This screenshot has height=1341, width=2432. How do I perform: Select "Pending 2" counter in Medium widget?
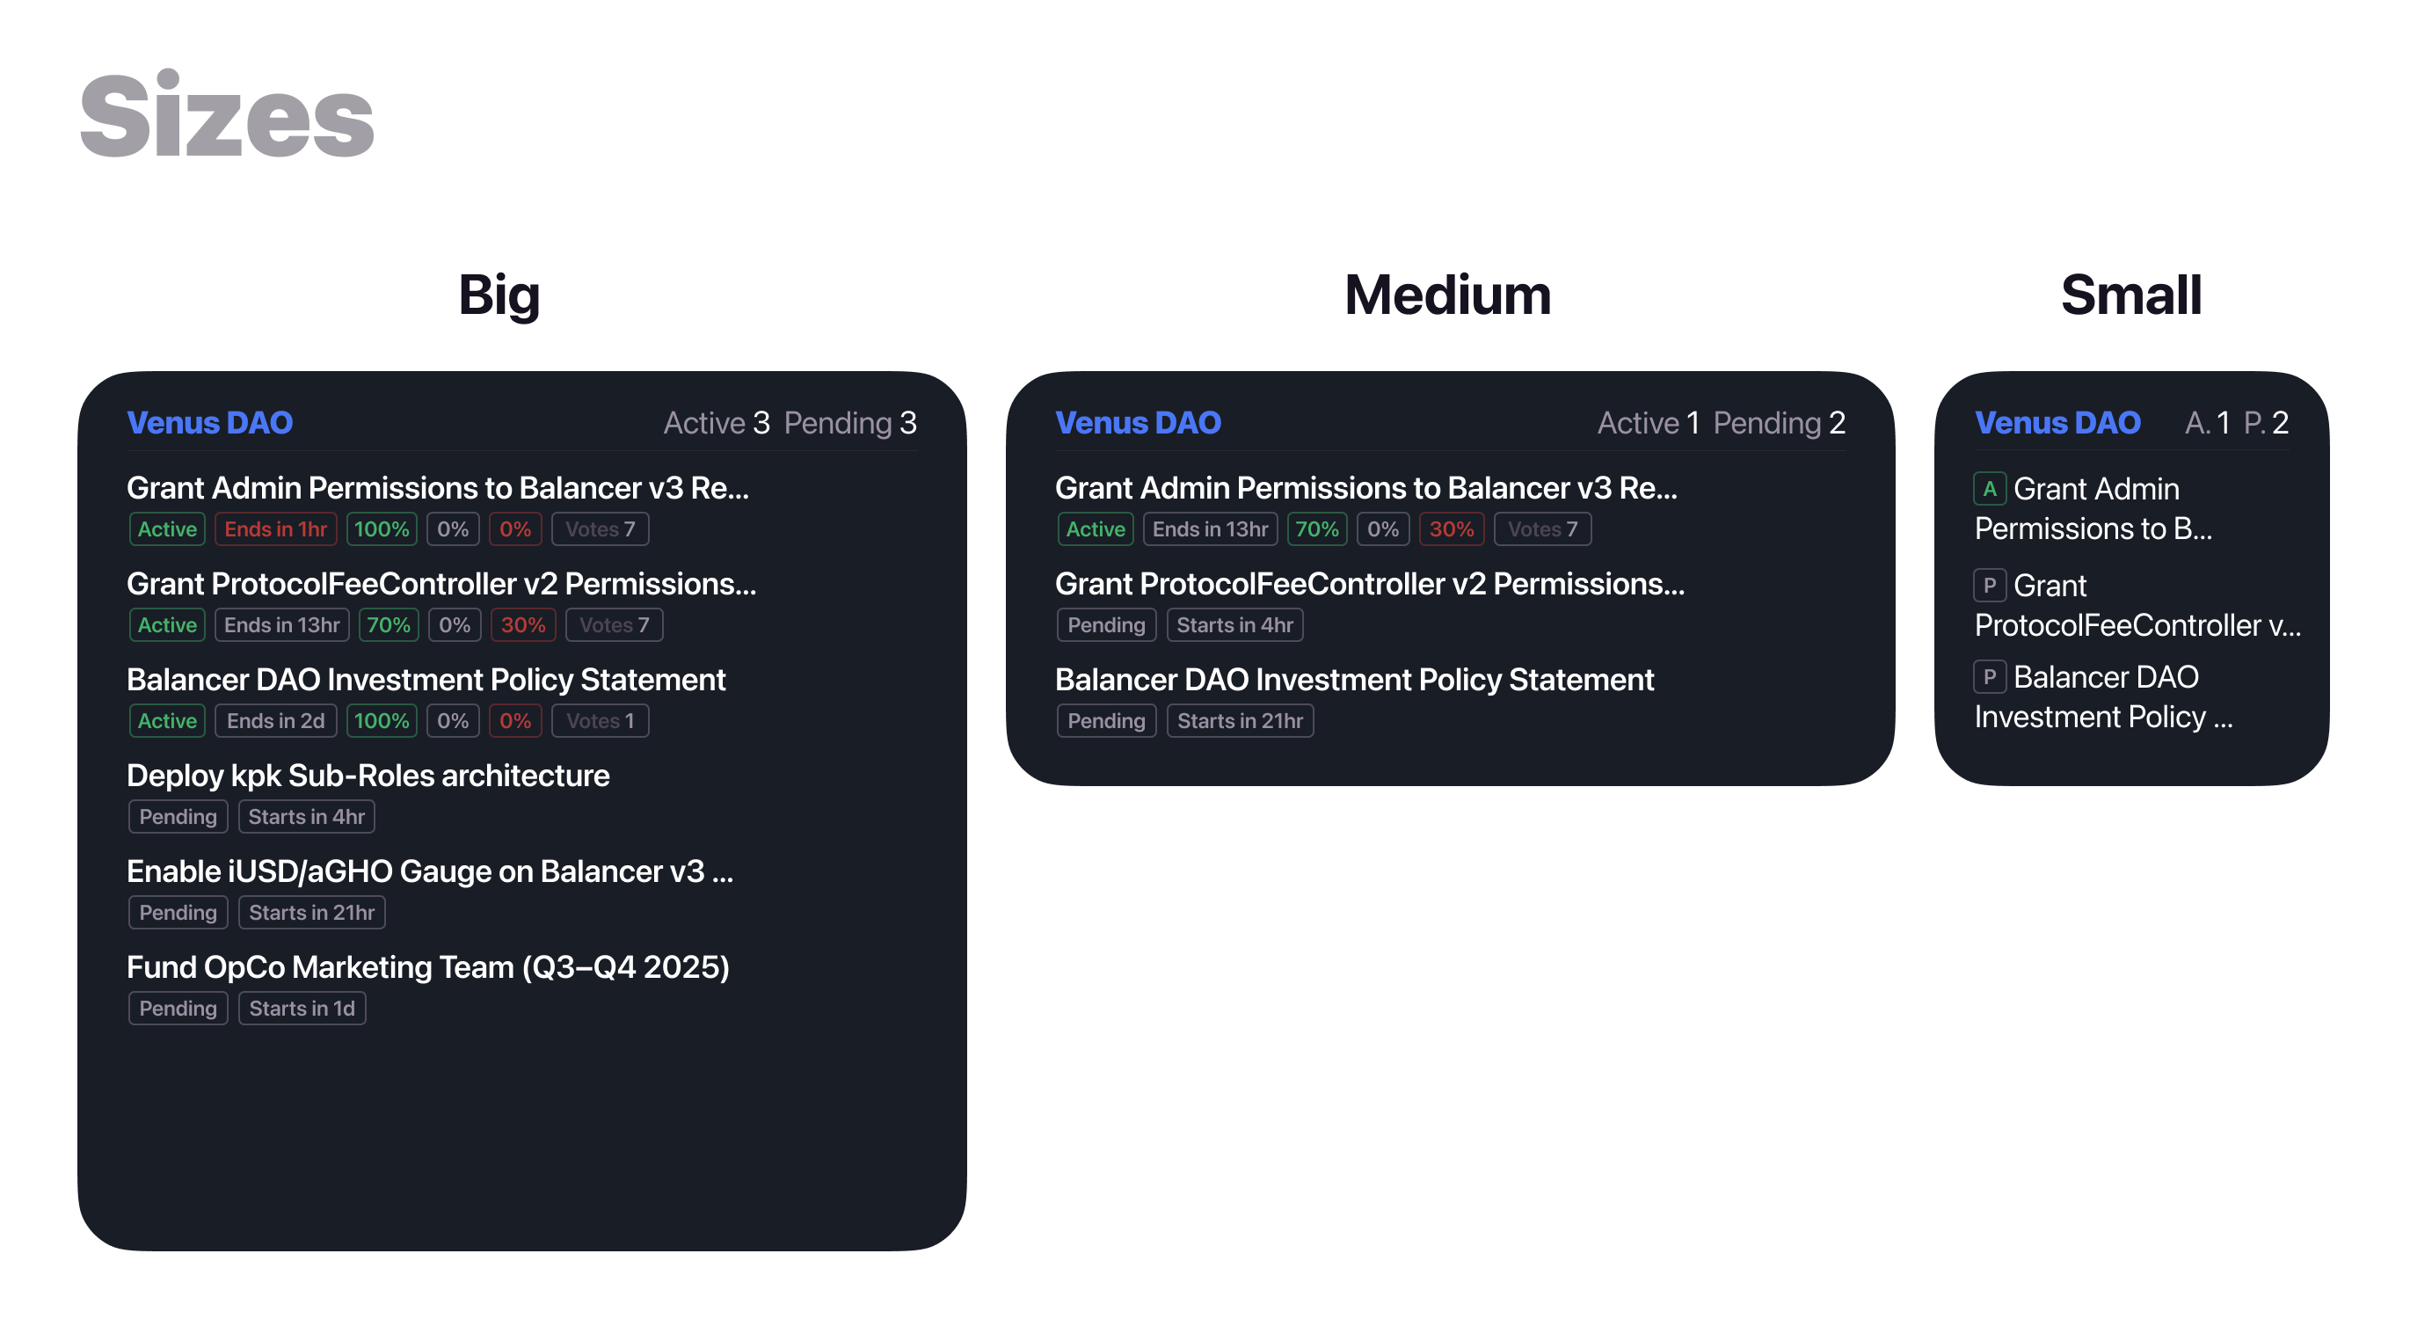pyautogui.click(x=1779, y=422)
